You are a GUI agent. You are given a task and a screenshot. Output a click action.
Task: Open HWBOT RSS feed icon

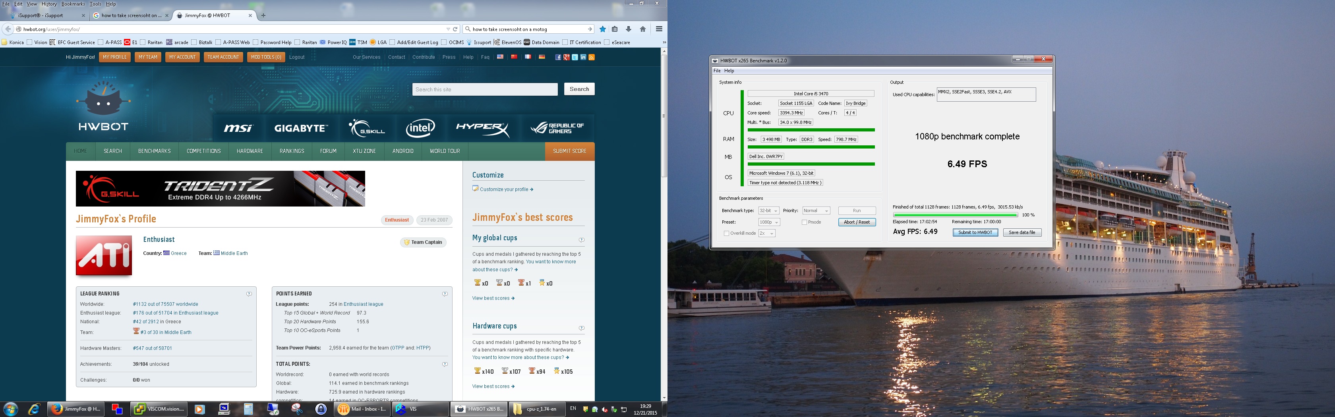591,57
